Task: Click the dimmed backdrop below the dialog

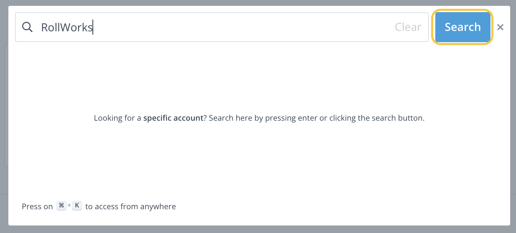Action: [259, 230]
